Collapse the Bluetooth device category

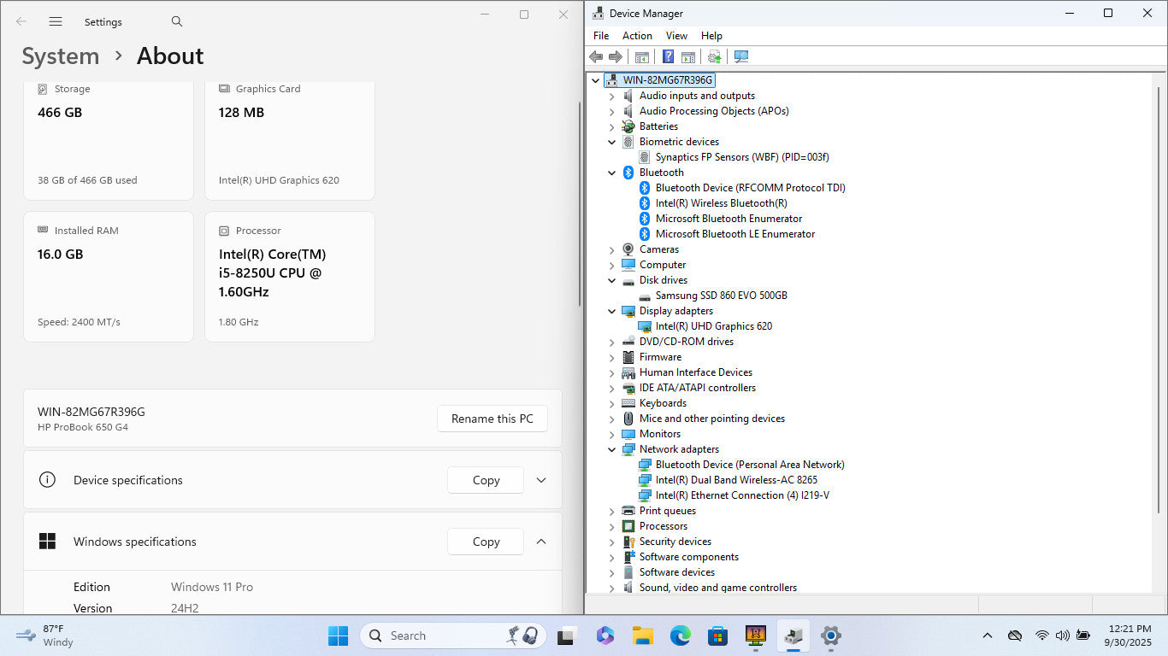click(612, 173)
